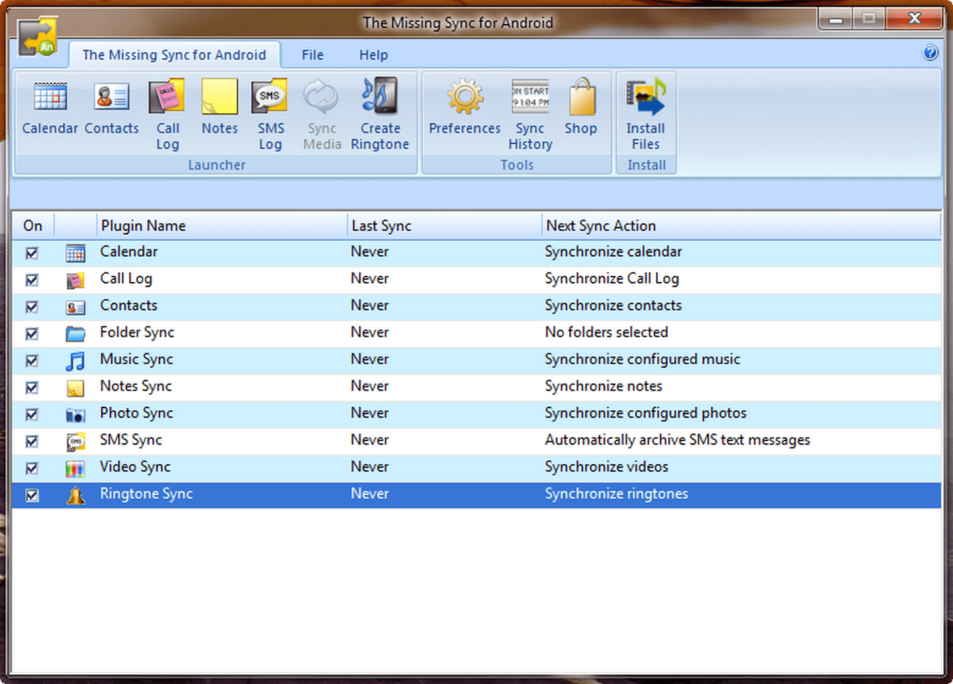Open Preferences gear icon
This screenshot has height=684, width=953.
pos(465,97)
